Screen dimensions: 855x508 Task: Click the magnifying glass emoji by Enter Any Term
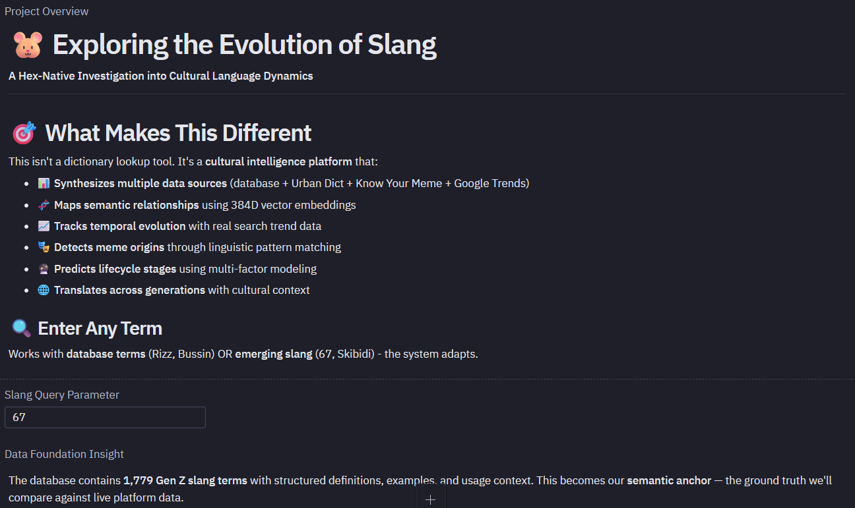pyautogui.click(x=21, y=328)
